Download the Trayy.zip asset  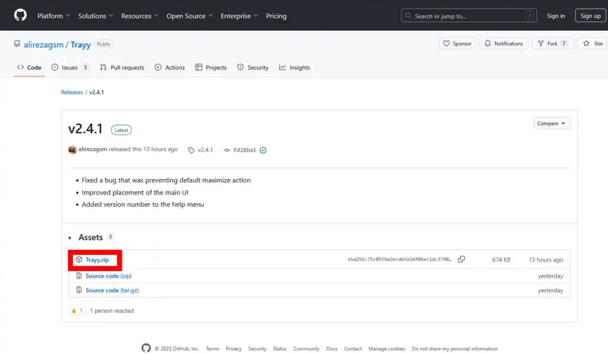click(x=97, y=260)
